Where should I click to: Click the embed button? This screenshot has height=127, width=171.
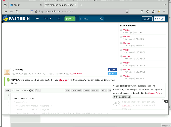(x=95, y=90)
